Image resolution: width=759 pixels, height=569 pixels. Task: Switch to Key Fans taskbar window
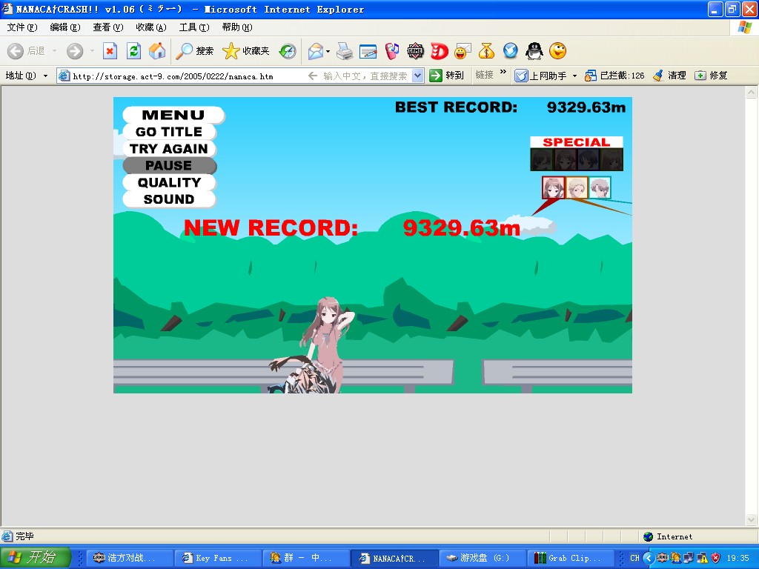[218, 559]
